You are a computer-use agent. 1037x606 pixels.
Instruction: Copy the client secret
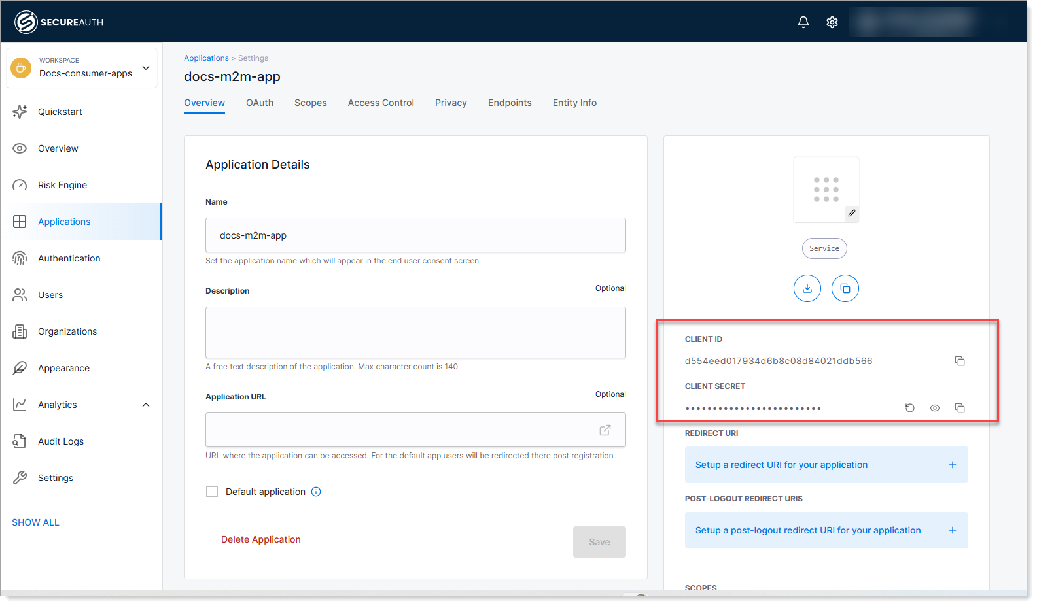pos(960,408)
